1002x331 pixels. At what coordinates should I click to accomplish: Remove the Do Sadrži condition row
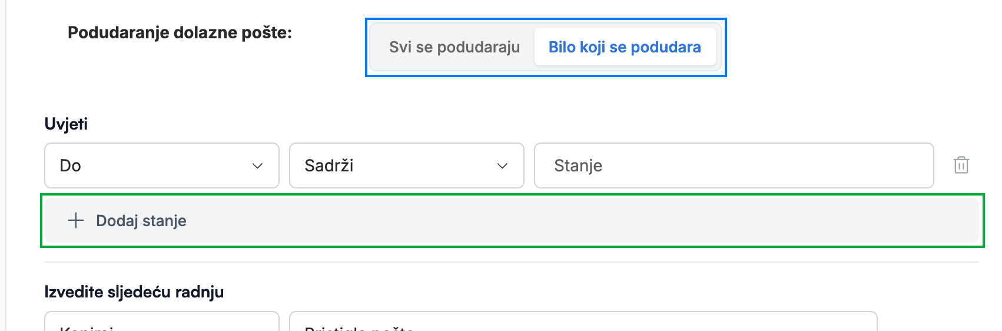pyautogui.click(x=961, y=165)
